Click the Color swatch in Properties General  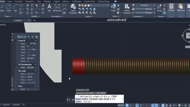pos(28,44)
